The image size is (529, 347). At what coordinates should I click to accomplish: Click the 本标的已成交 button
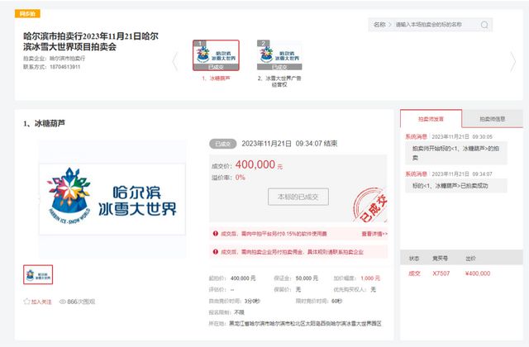point(298,197)
